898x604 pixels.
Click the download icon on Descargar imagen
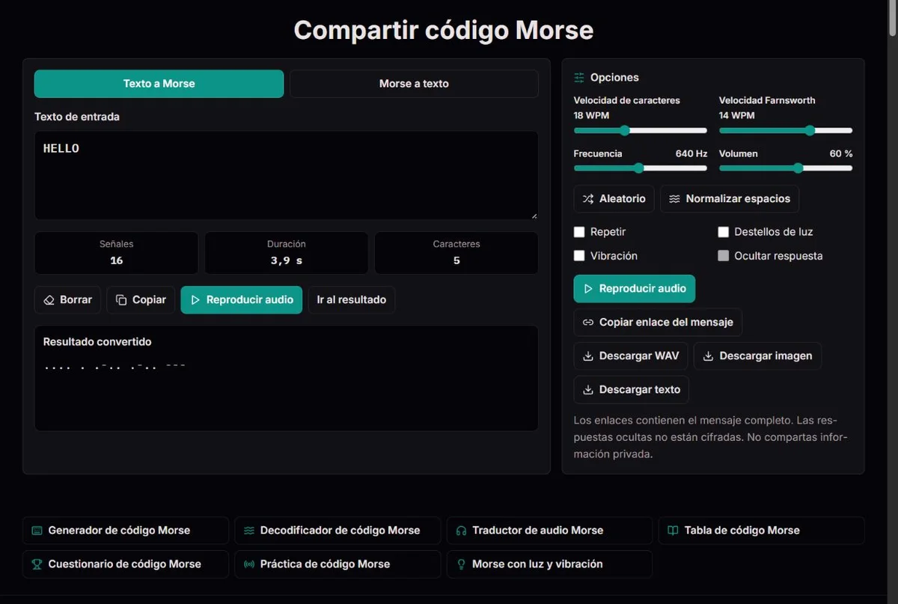click(x=708, y=356)
